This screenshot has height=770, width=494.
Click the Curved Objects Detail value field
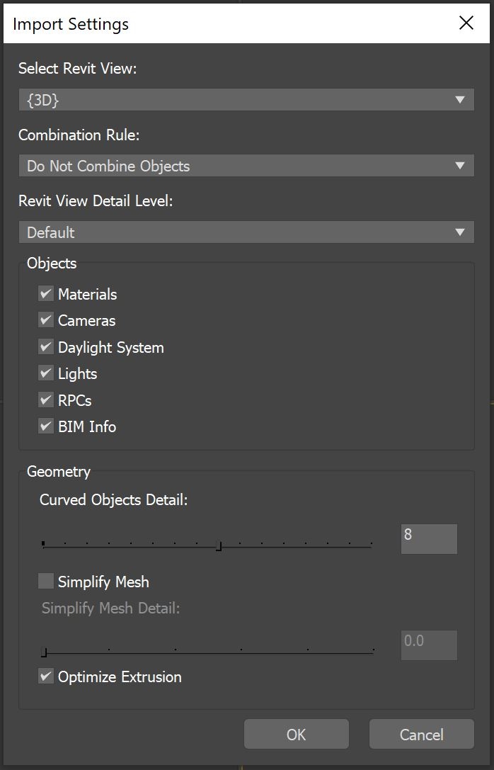pos(428,538)
